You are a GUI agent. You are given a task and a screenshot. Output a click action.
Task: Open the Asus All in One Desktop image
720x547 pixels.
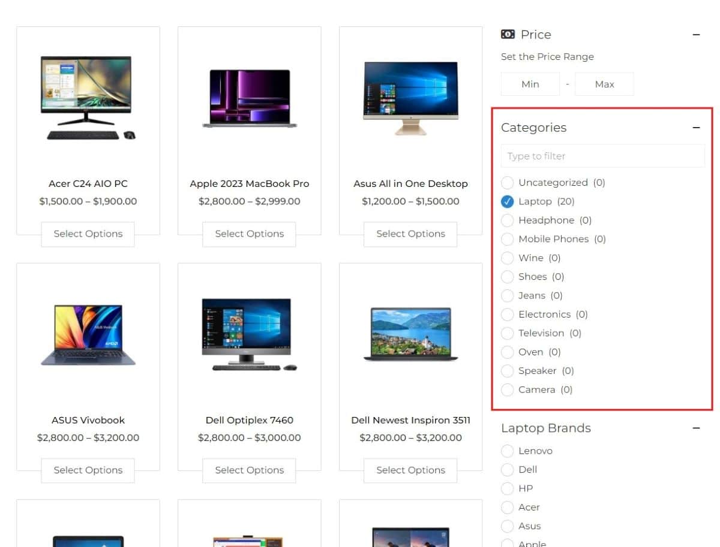(411, 98)
